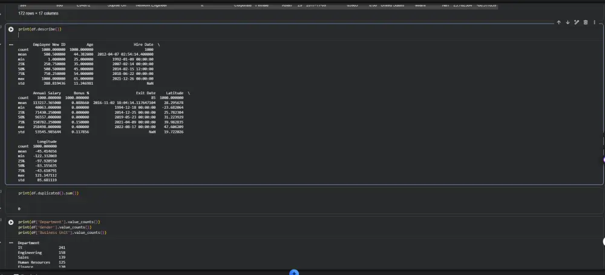Click the '172 rows × 17 columns' summary text
605x275 pixels.
38,13
